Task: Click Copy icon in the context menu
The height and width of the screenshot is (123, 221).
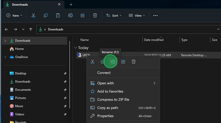Action: (x=103, y=62)
